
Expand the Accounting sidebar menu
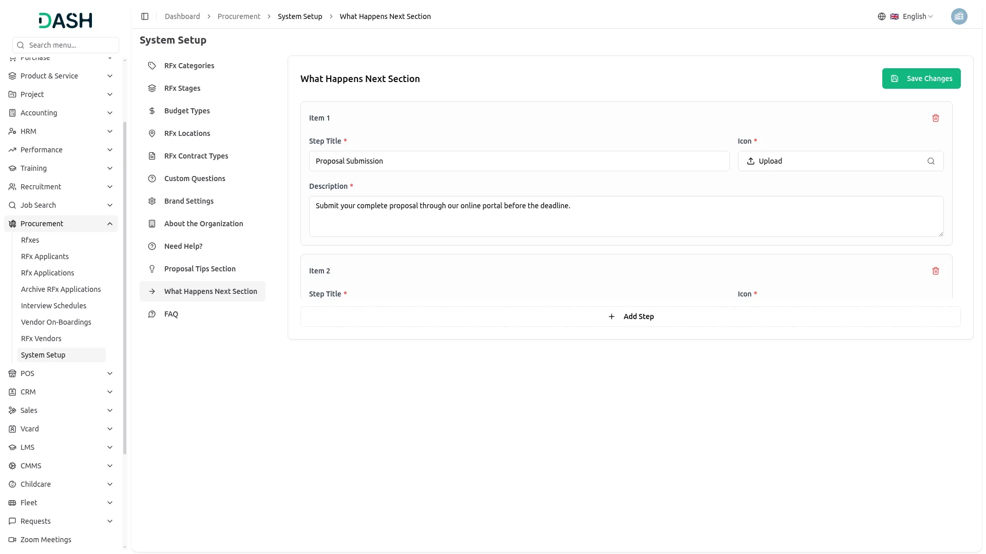tap(61, 113)
